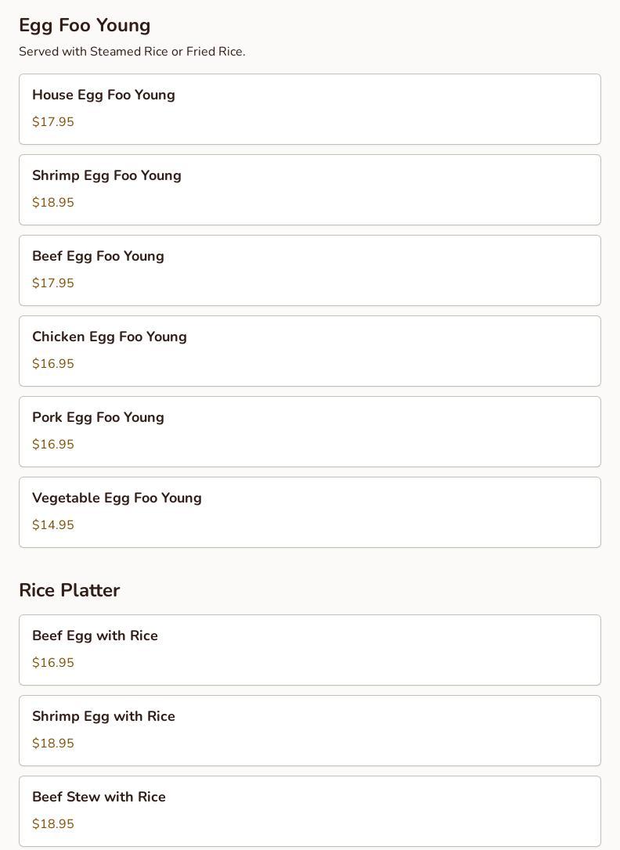The width and height of the screenshot is (620, 850).
Task: Select the Pork Egg Foo Young card
Action: [x=309, y=431]
